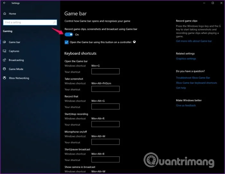Image resolution: width=225 pixels, height=174 pixels.
Task: Click Do you have a question? heading
Action: coord(190,71)
